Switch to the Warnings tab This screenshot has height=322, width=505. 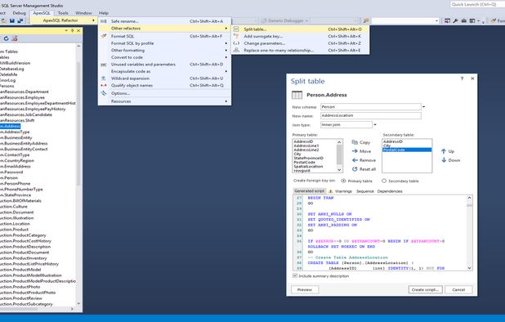tap(340, 191)
